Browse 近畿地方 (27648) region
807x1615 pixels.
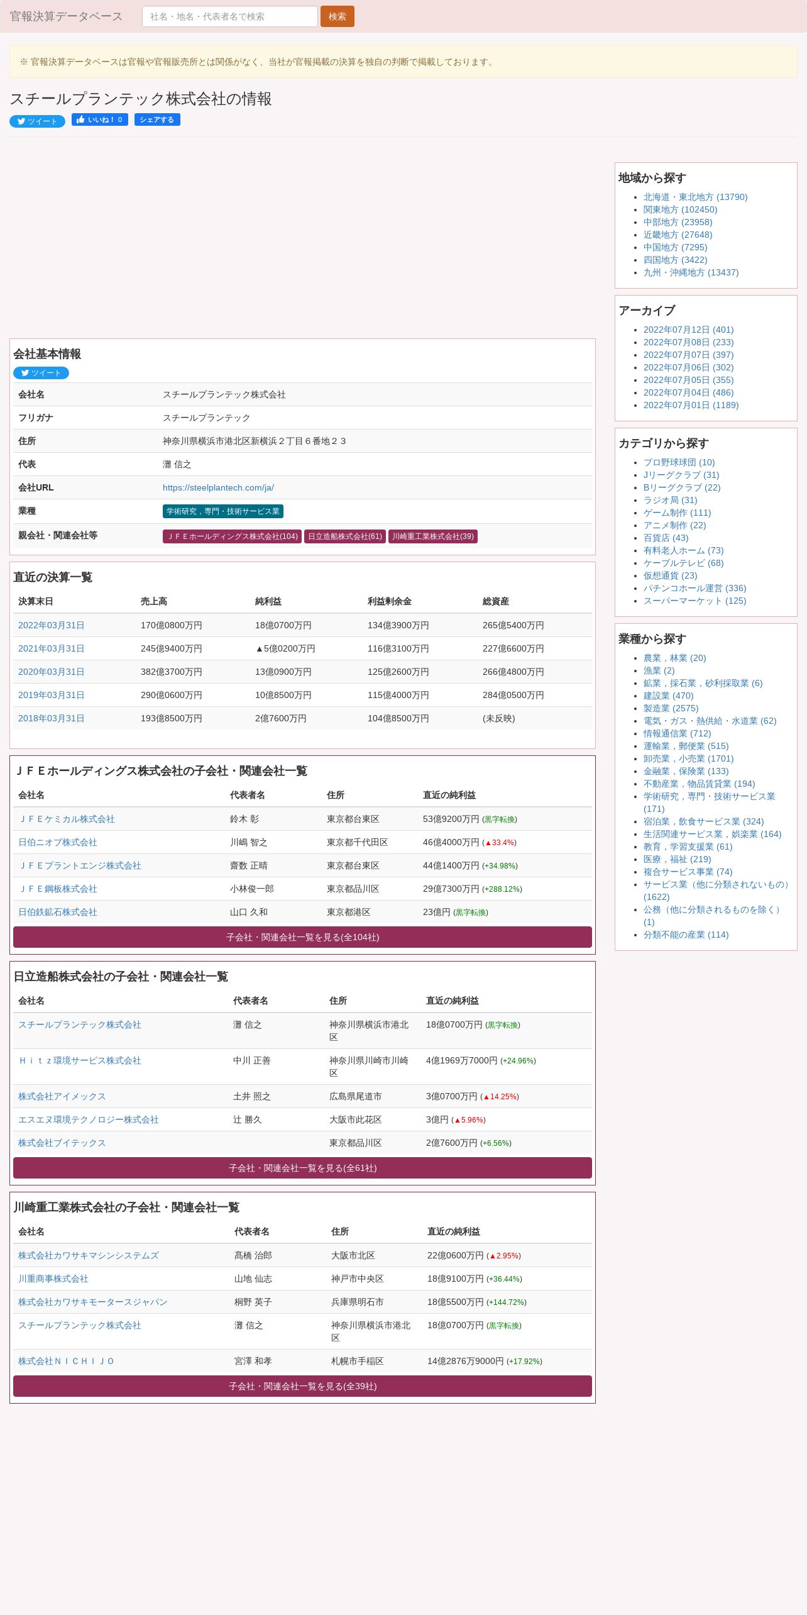coord(678,235)
